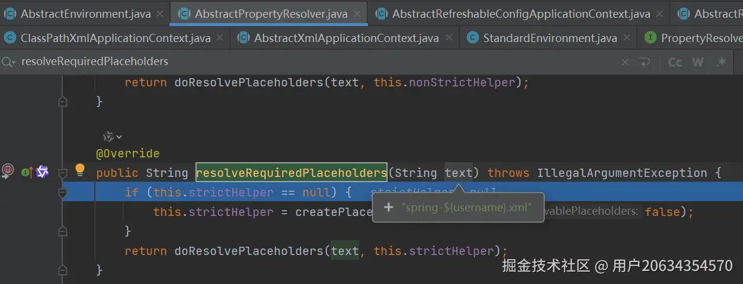Image resolution: width=743 pixels, height=284 pixels.
Task: Click the purple plugin gutter icon
Action: [x=42, y=172]
